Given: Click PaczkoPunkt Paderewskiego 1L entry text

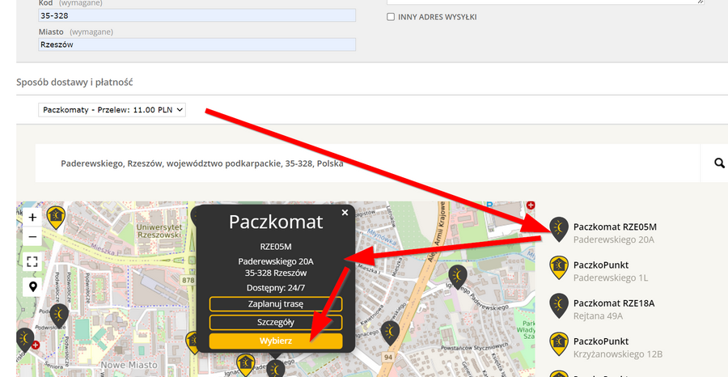Looking at the screenshot, I should [x=611, y=271].
